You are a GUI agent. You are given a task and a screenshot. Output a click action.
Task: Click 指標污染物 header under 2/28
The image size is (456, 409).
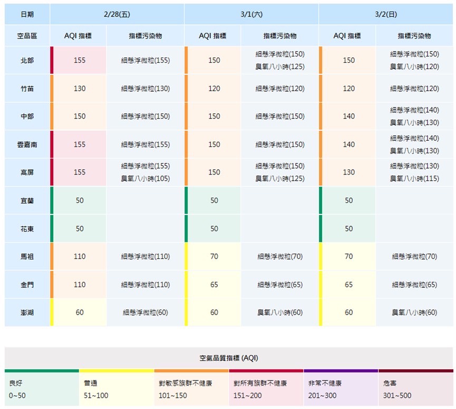coord(145,36)
